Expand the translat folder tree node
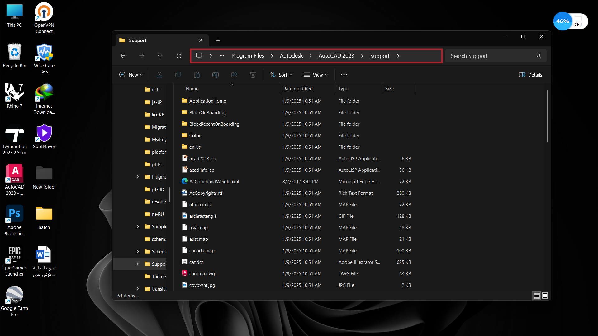 pyautogui.click(x=138, y=289)
